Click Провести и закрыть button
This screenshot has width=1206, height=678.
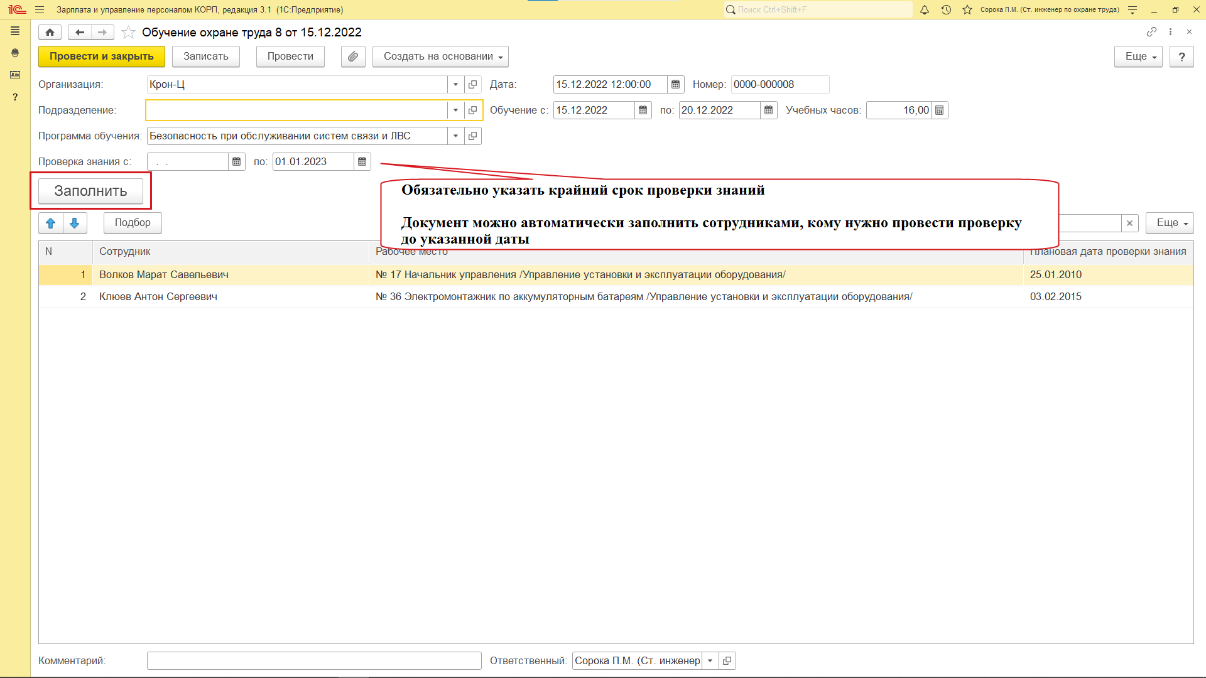pos(101,56)
